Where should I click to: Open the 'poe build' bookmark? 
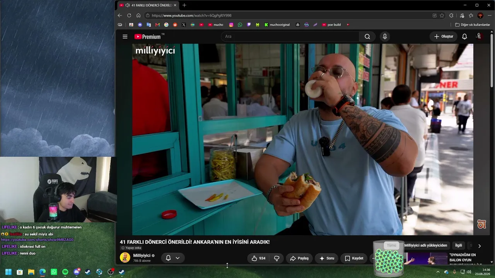coord(331,25)
